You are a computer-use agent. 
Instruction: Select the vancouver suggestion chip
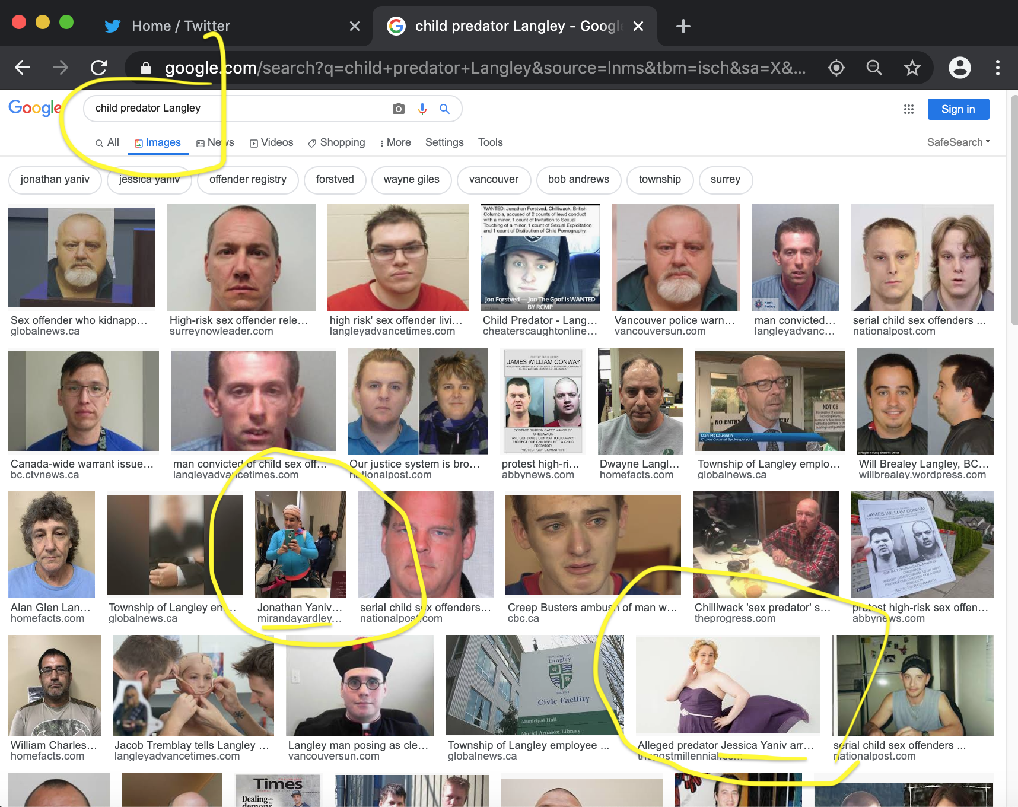(x=494, y=180)
